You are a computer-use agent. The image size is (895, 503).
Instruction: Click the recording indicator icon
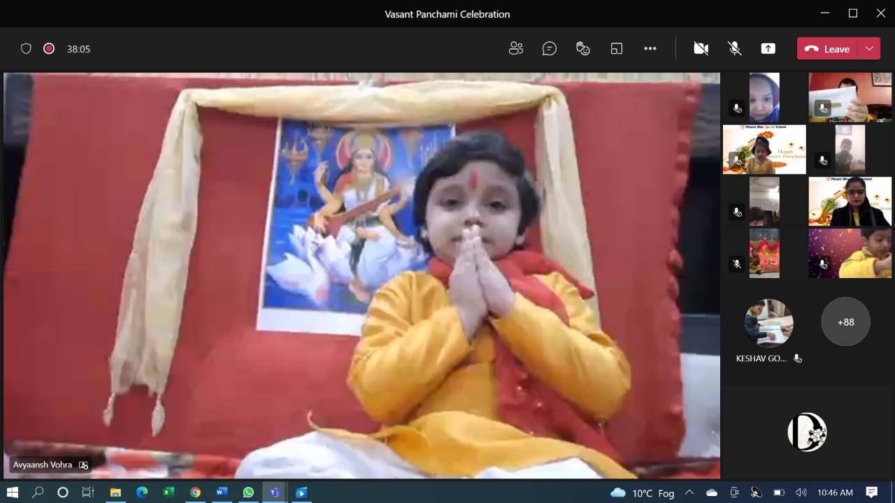(x=49, y=48)
